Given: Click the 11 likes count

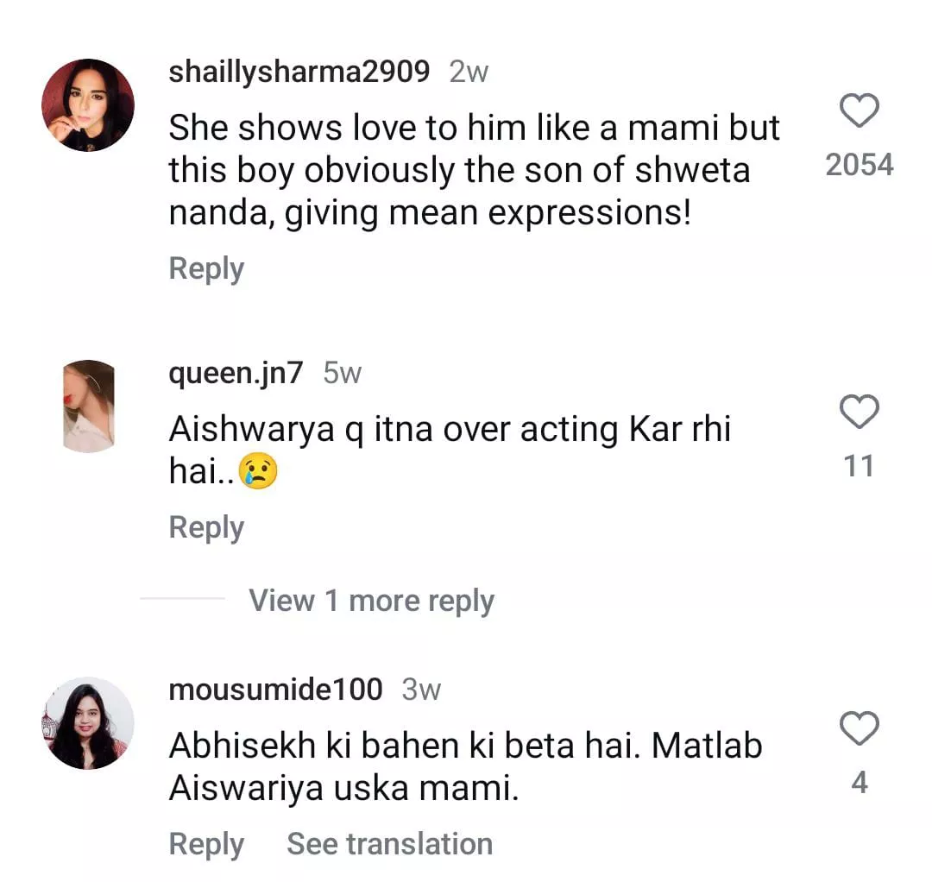Looking at the screenshot, I should click(859, 466).
